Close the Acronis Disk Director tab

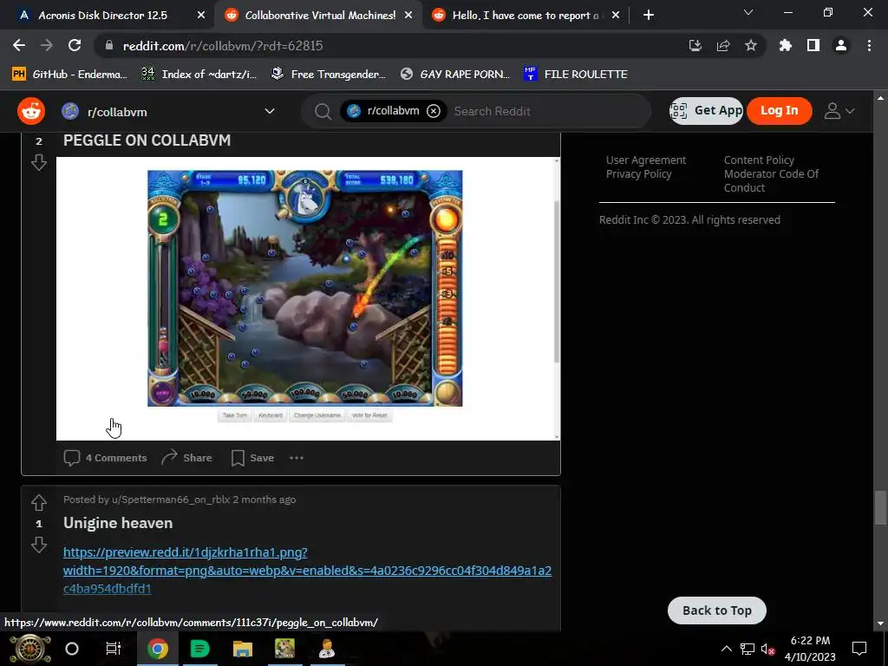coord(201,16)
